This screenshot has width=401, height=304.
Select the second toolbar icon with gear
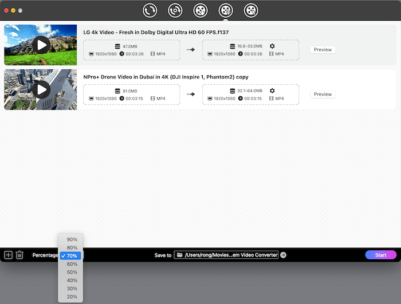click(x=175, y=10)
